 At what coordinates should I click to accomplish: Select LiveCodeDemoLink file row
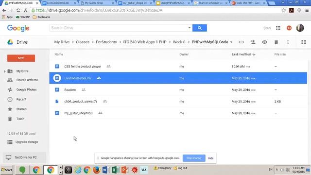coord(178,78)
